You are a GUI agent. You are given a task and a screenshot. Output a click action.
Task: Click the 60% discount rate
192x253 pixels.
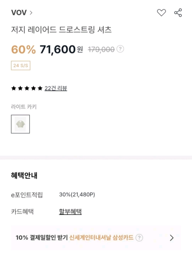24,50
